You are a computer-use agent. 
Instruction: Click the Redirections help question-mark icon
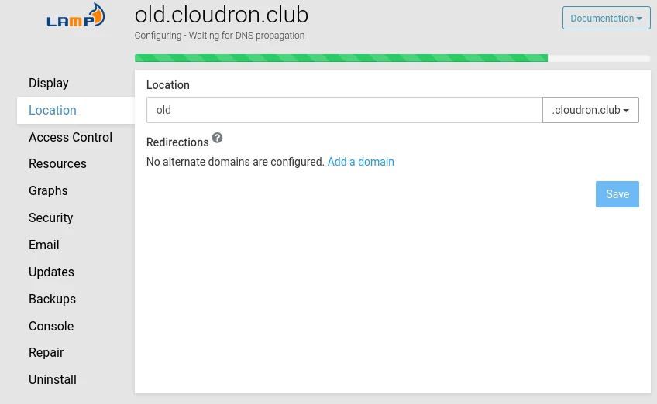218,138
